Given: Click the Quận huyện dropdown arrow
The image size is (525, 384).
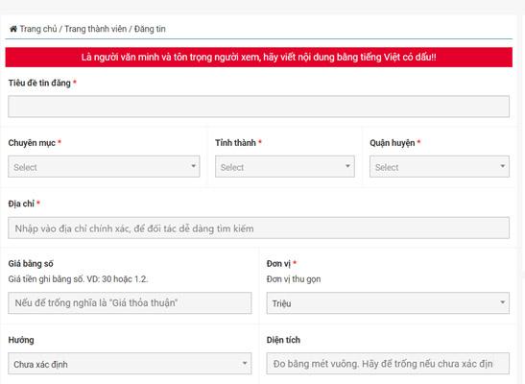Looking at the screenshot, I should pyautogui.click(x=502, y=166).
